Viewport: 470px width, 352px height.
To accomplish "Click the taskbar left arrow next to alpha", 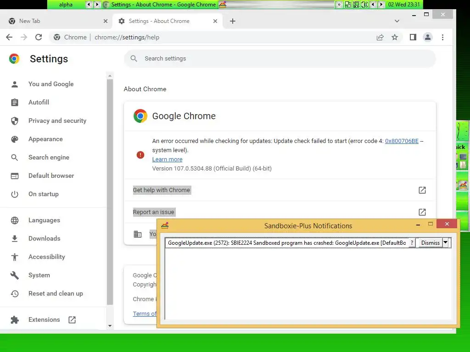I will tap(89, 4).
